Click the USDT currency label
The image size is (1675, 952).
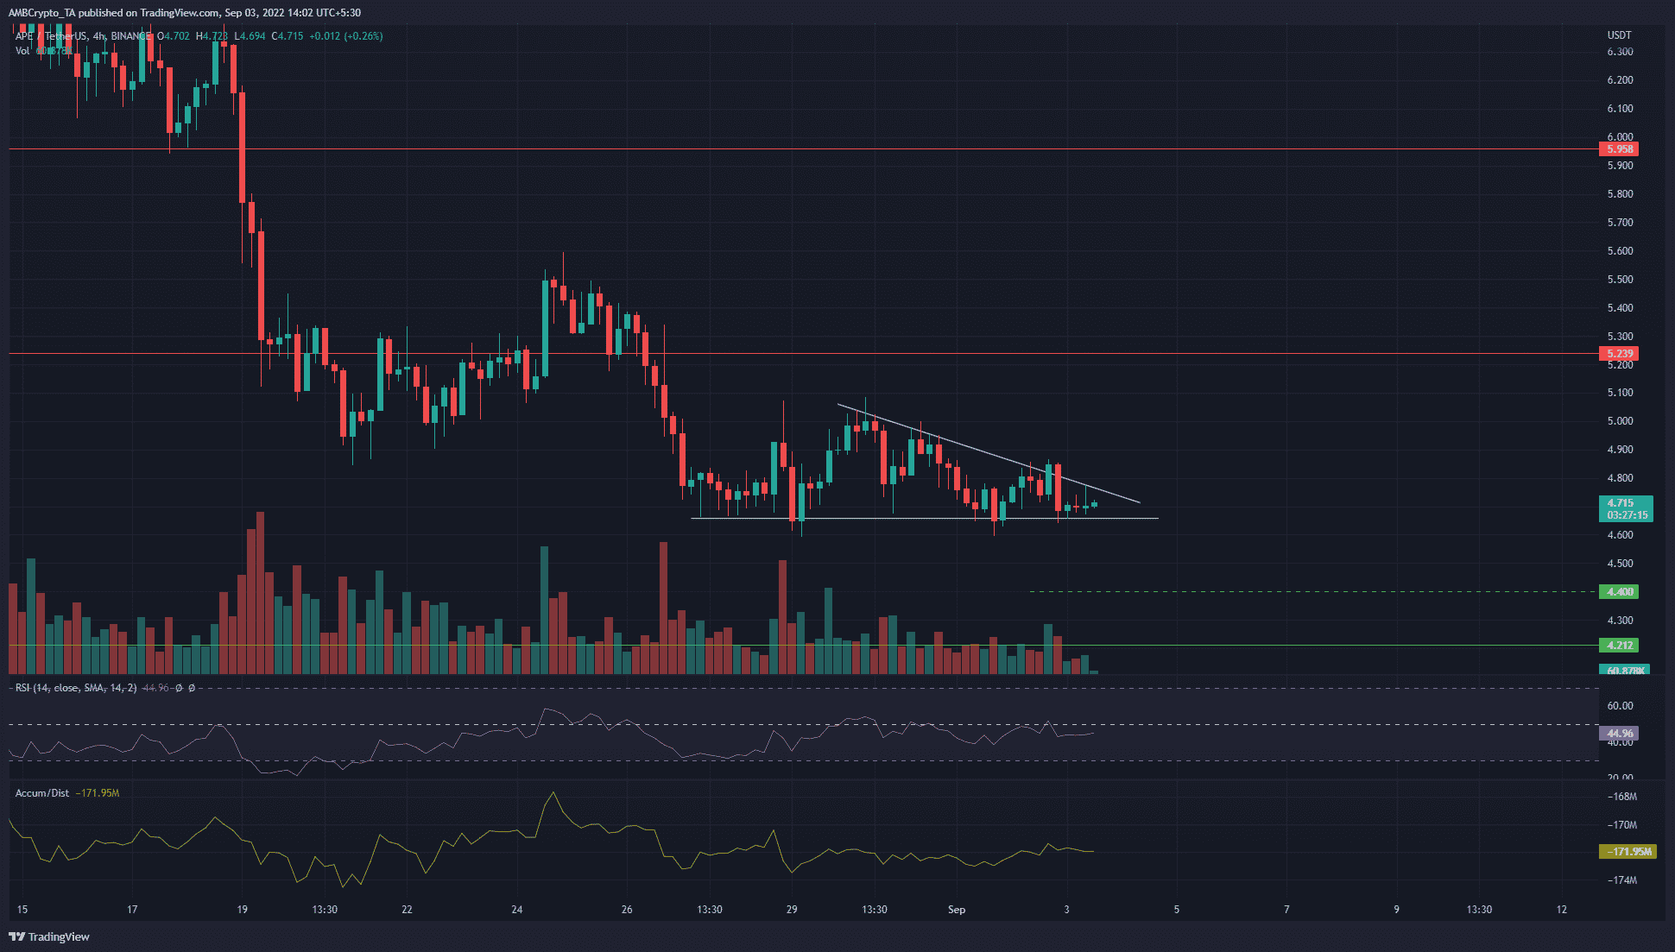(x=1620, y=35)
